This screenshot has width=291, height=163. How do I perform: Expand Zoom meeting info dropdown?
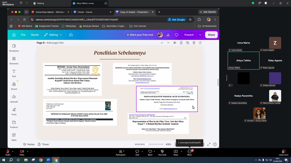pyautogui.click(x=26, y=3)
